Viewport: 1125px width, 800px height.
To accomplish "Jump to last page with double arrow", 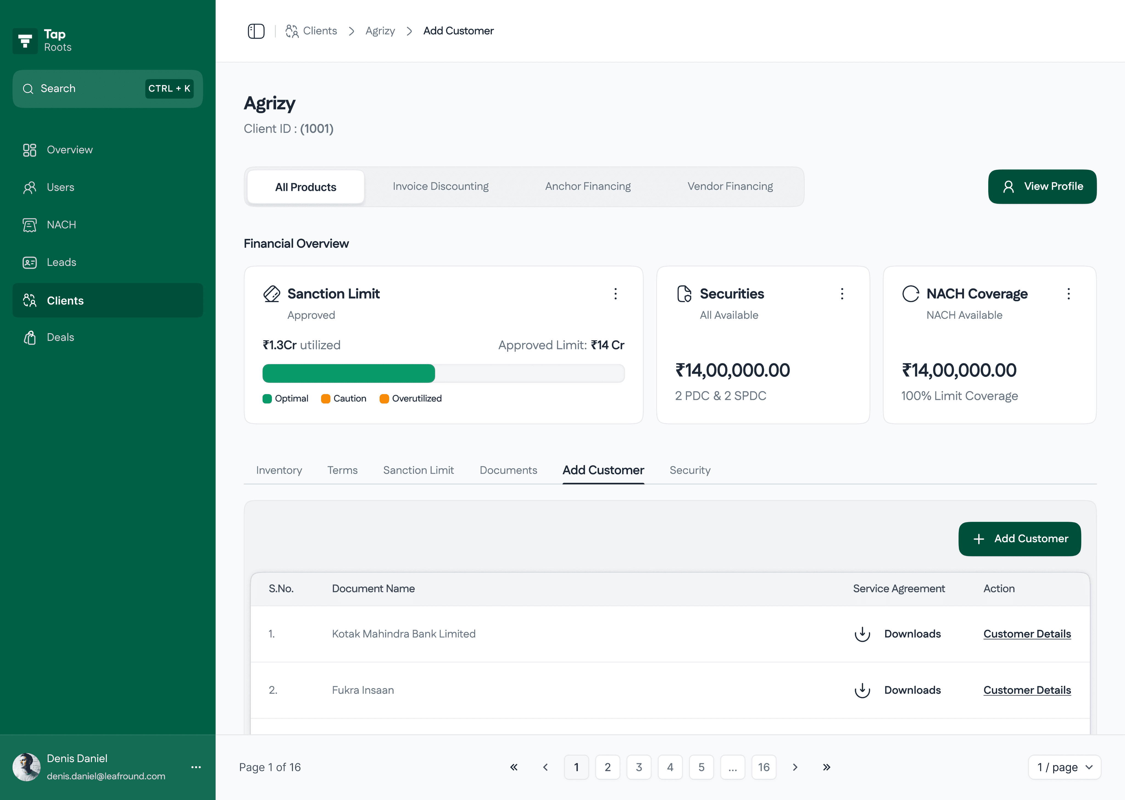I will click(x=826, y=767).
